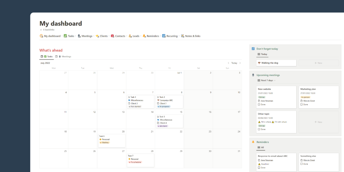Click the Meetings microphone icon in navigation
Viewport: 344px width, 172px height.
tap(79, 36)
